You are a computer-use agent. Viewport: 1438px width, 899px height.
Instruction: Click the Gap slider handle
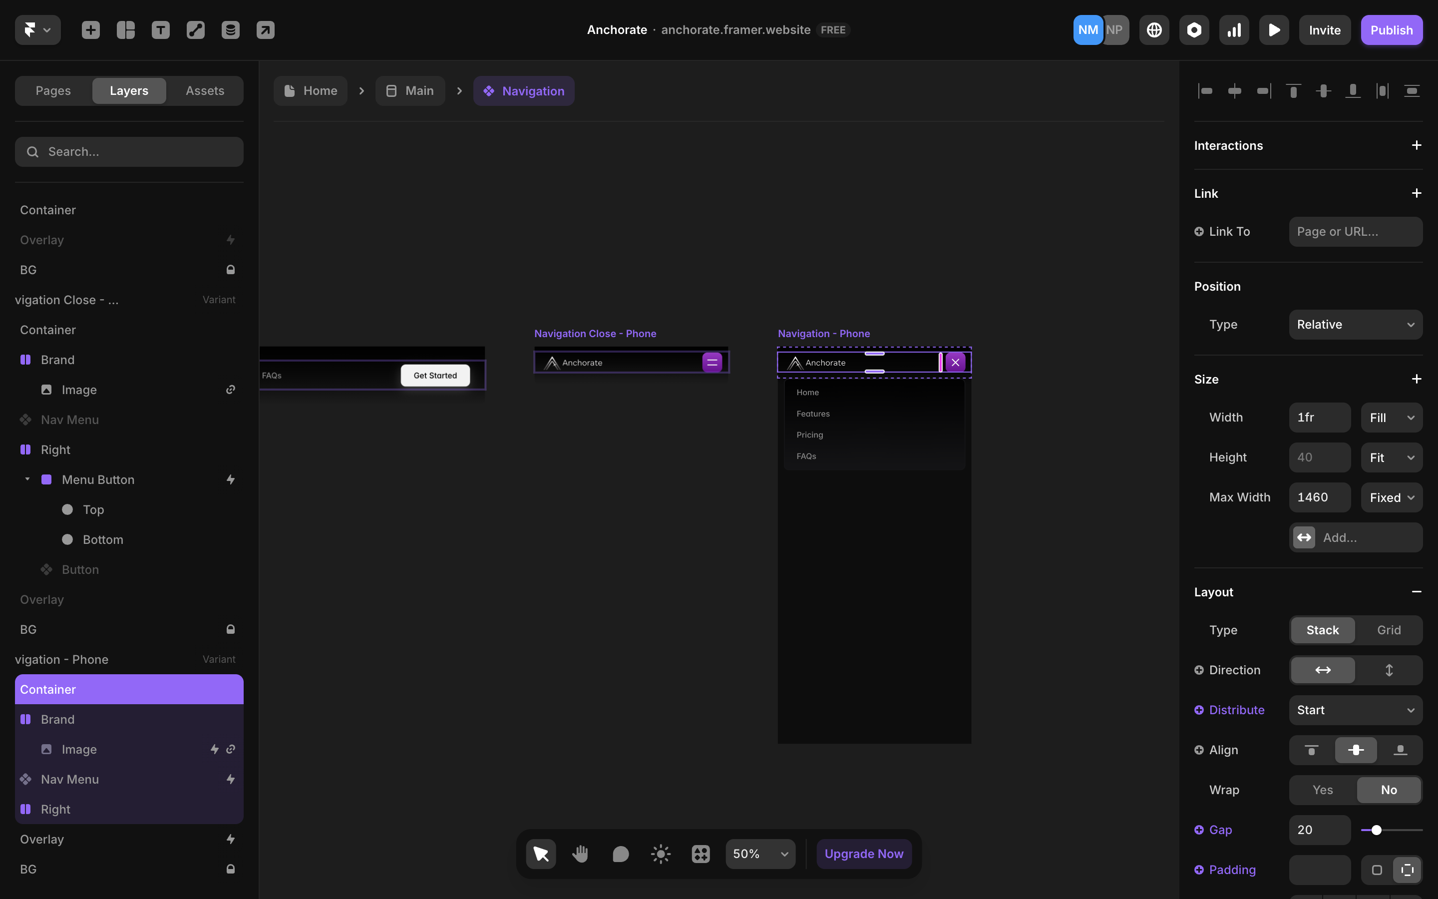1376,830
